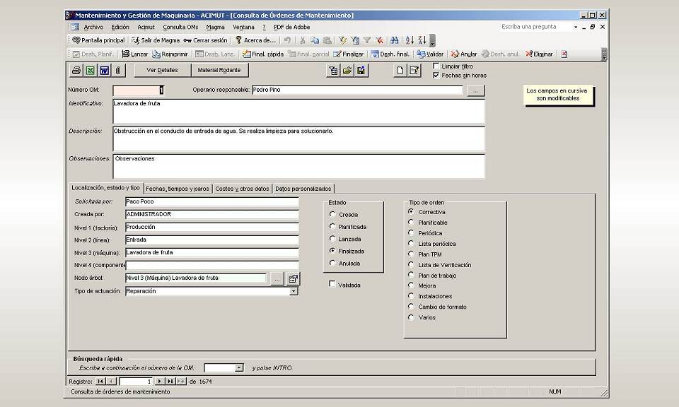Click Eliminar in the toolbar
The height and width of the screenshot is (407, 679).
point(539,54)
